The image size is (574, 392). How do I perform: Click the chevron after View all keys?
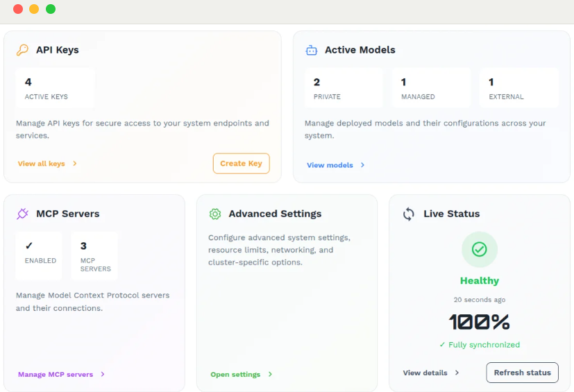tap(75, 164)
